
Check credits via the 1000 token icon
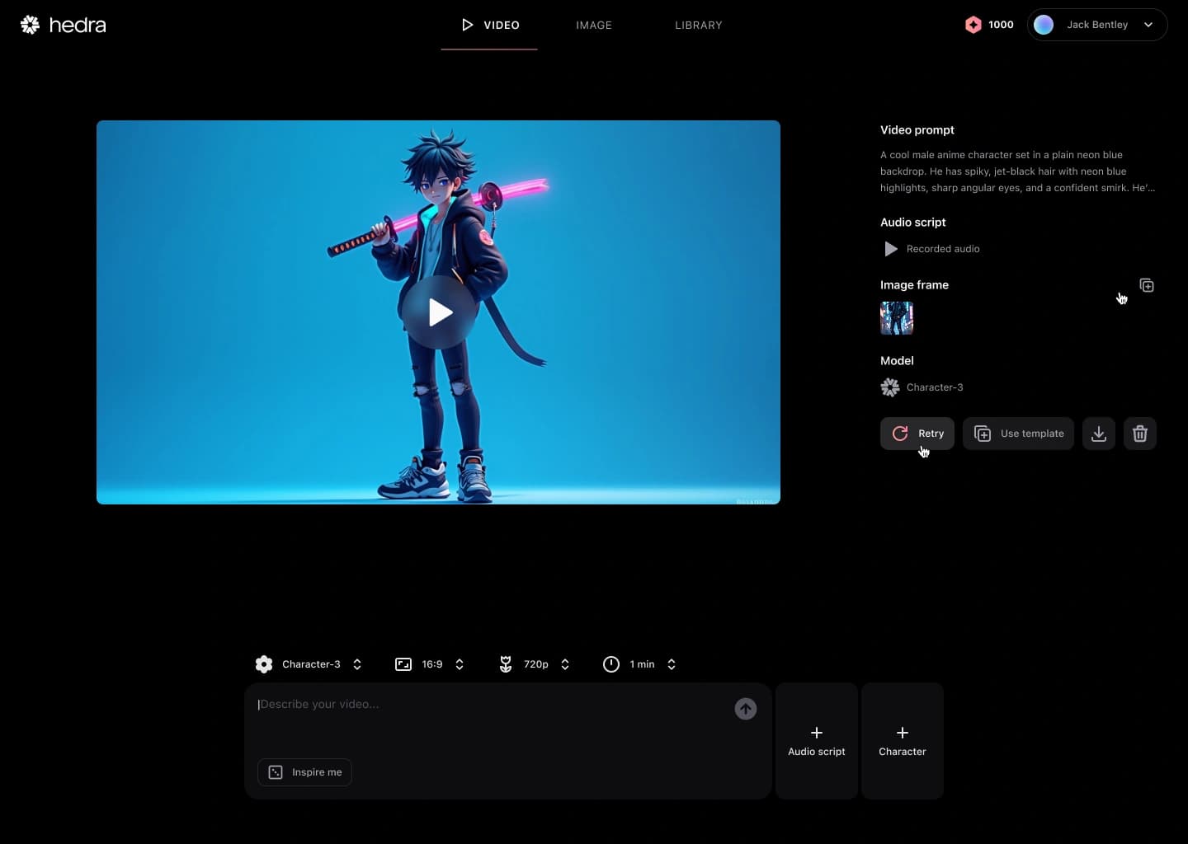pos(973,25)
